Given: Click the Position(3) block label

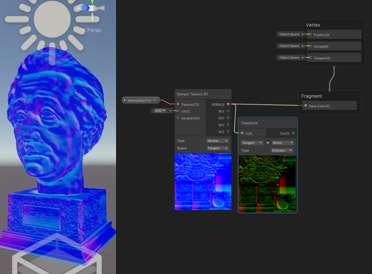Looking at the screenshot, I should point(322,35).
